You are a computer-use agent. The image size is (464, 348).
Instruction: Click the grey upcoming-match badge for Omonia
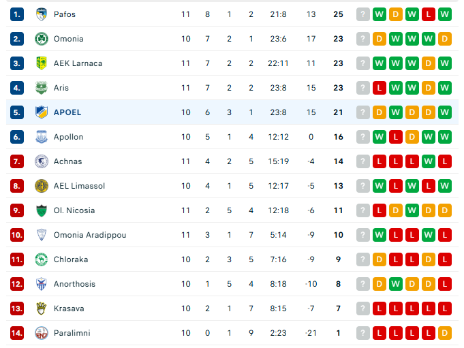pos(363,39)
